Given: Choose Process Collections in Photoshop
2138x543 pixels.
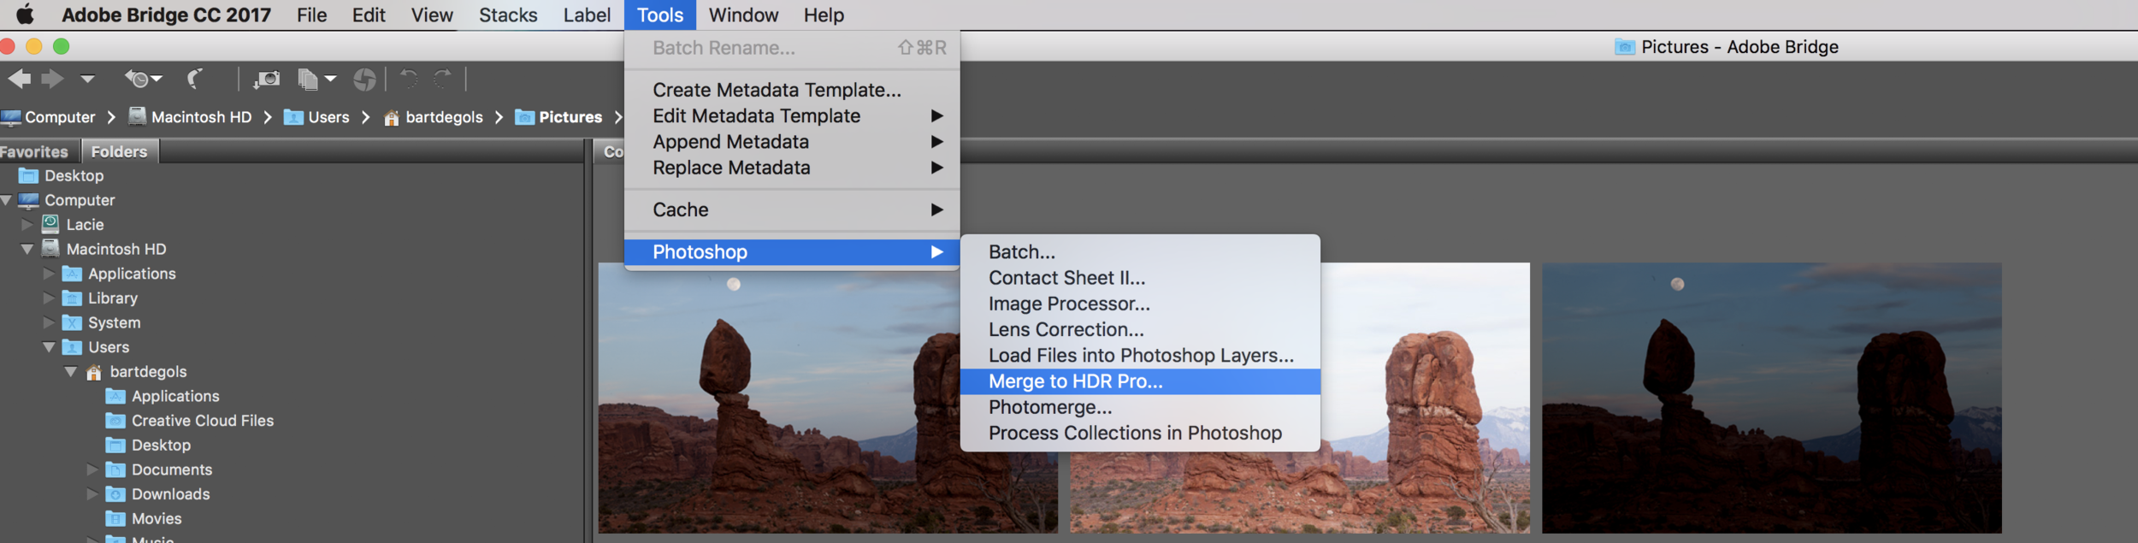Looking at the screenshot, I should (1140, 433).
